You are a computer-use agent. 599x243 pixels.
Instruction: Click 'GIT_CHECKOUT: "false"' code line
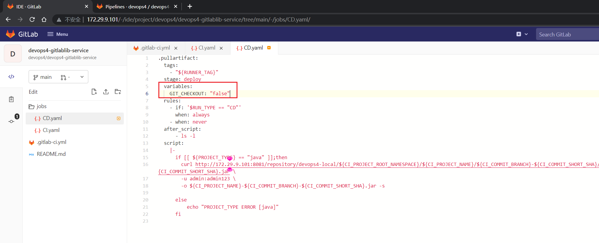pyautogui.click(x=200, y=93)
